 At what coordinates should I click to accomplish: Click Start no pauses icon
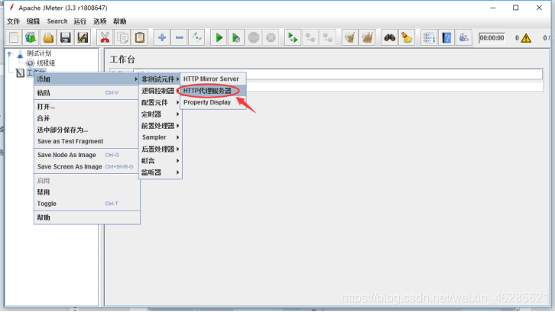[236, 37]
